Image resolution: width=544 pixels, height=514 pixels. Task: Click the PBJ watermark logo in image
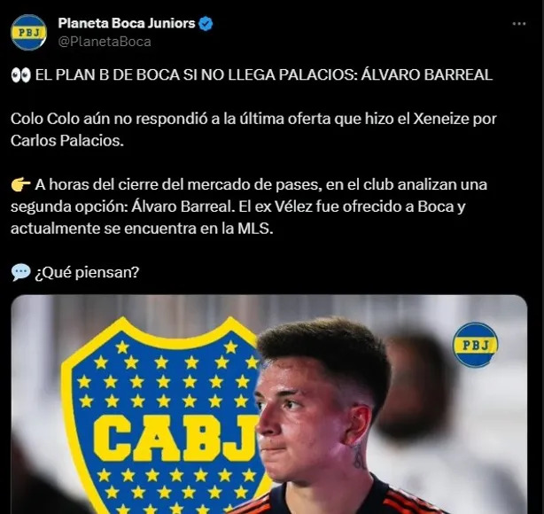pyautogui.click(x=475, y=345)
